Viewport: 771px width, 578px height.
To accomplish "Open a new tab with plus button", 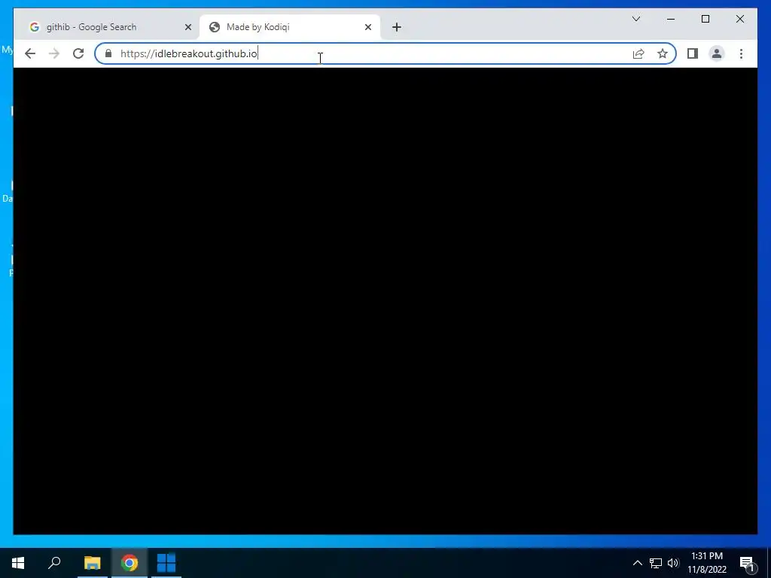I will point(397,27).
